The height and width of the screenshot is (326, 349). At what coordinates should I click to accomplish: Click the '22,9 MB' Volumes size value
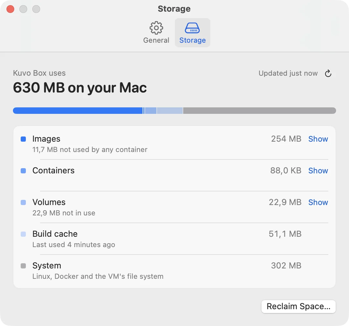(x=285, y=202)
